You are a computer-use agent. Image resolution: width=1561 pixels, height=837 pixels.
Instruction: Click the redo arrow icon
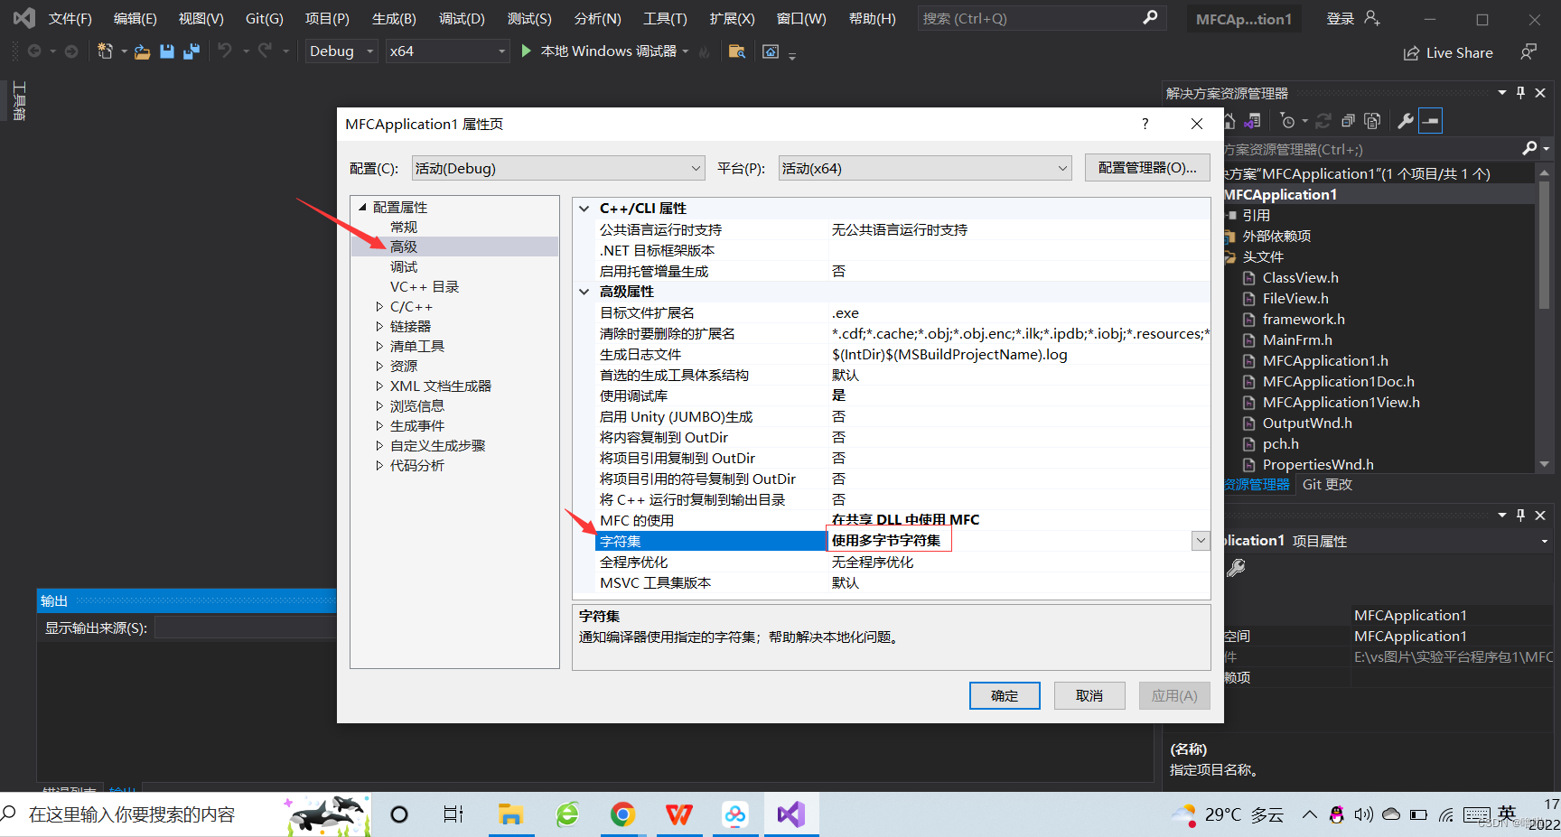pos(265,51)
